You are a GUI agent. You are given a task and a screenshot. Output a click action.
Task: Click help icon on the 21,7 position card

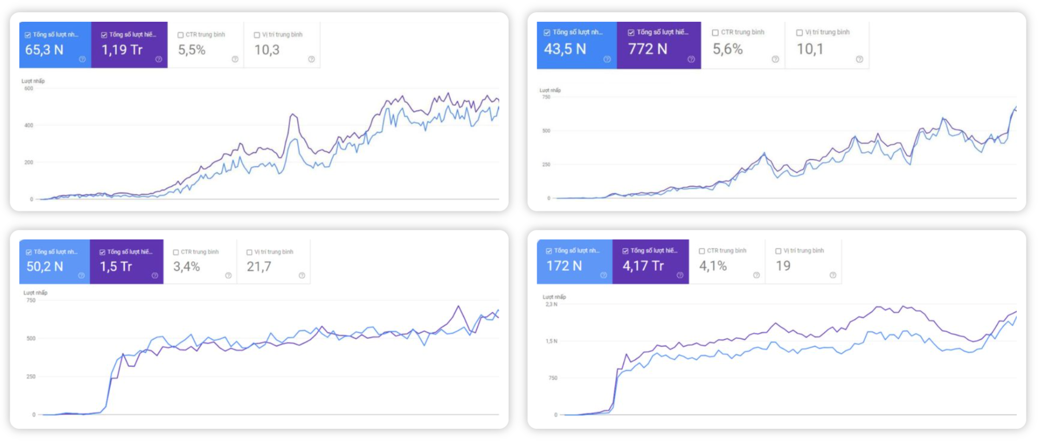click(302, 275)
